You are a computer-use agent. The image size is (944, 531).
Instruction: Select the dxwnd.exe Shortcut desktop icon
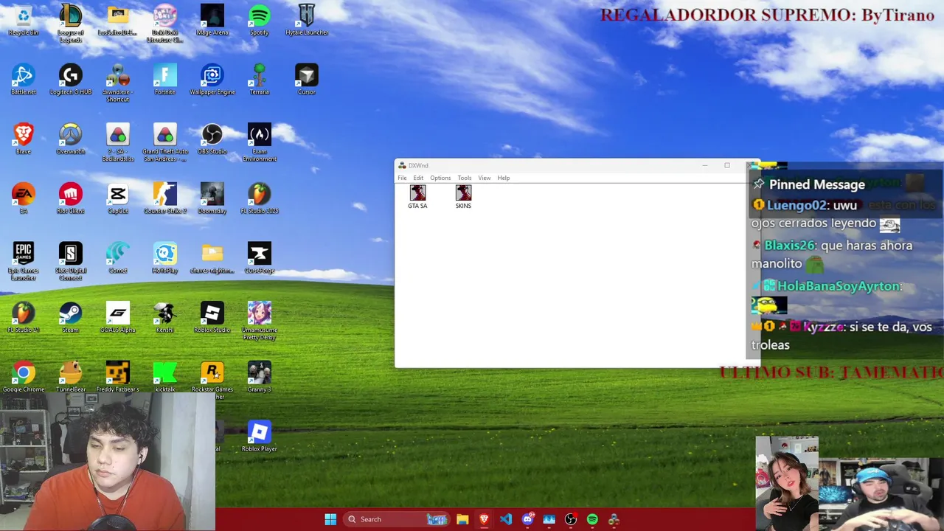(118, 83)
